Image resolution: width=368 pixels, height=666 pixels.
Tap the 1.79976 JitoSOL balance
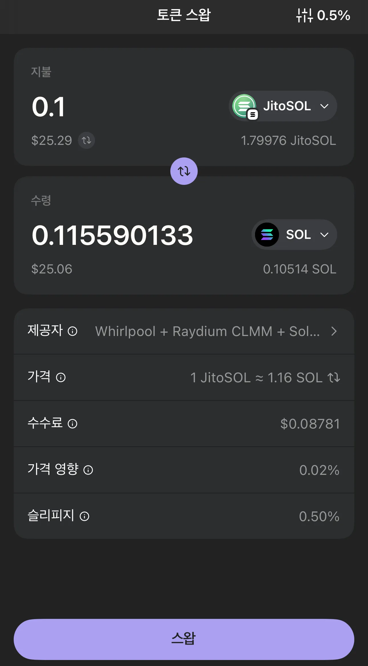click(x=288, y=141)
